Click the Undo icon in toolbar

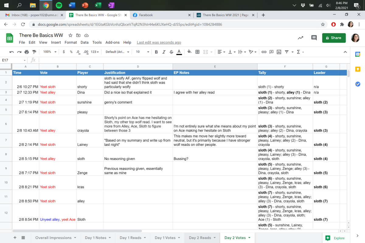click(12, 52)
